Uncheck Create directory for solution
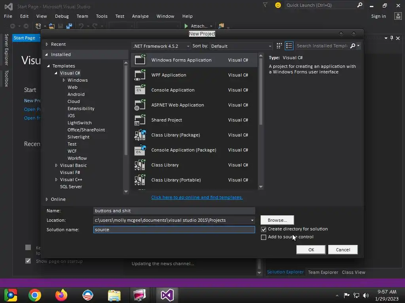The image size is (405, 303). [263, 229]
